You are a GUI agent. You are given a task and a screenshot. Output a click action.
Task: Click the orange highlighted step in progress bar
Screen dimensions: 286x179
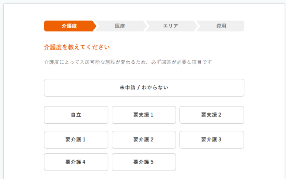click(69, 26)
